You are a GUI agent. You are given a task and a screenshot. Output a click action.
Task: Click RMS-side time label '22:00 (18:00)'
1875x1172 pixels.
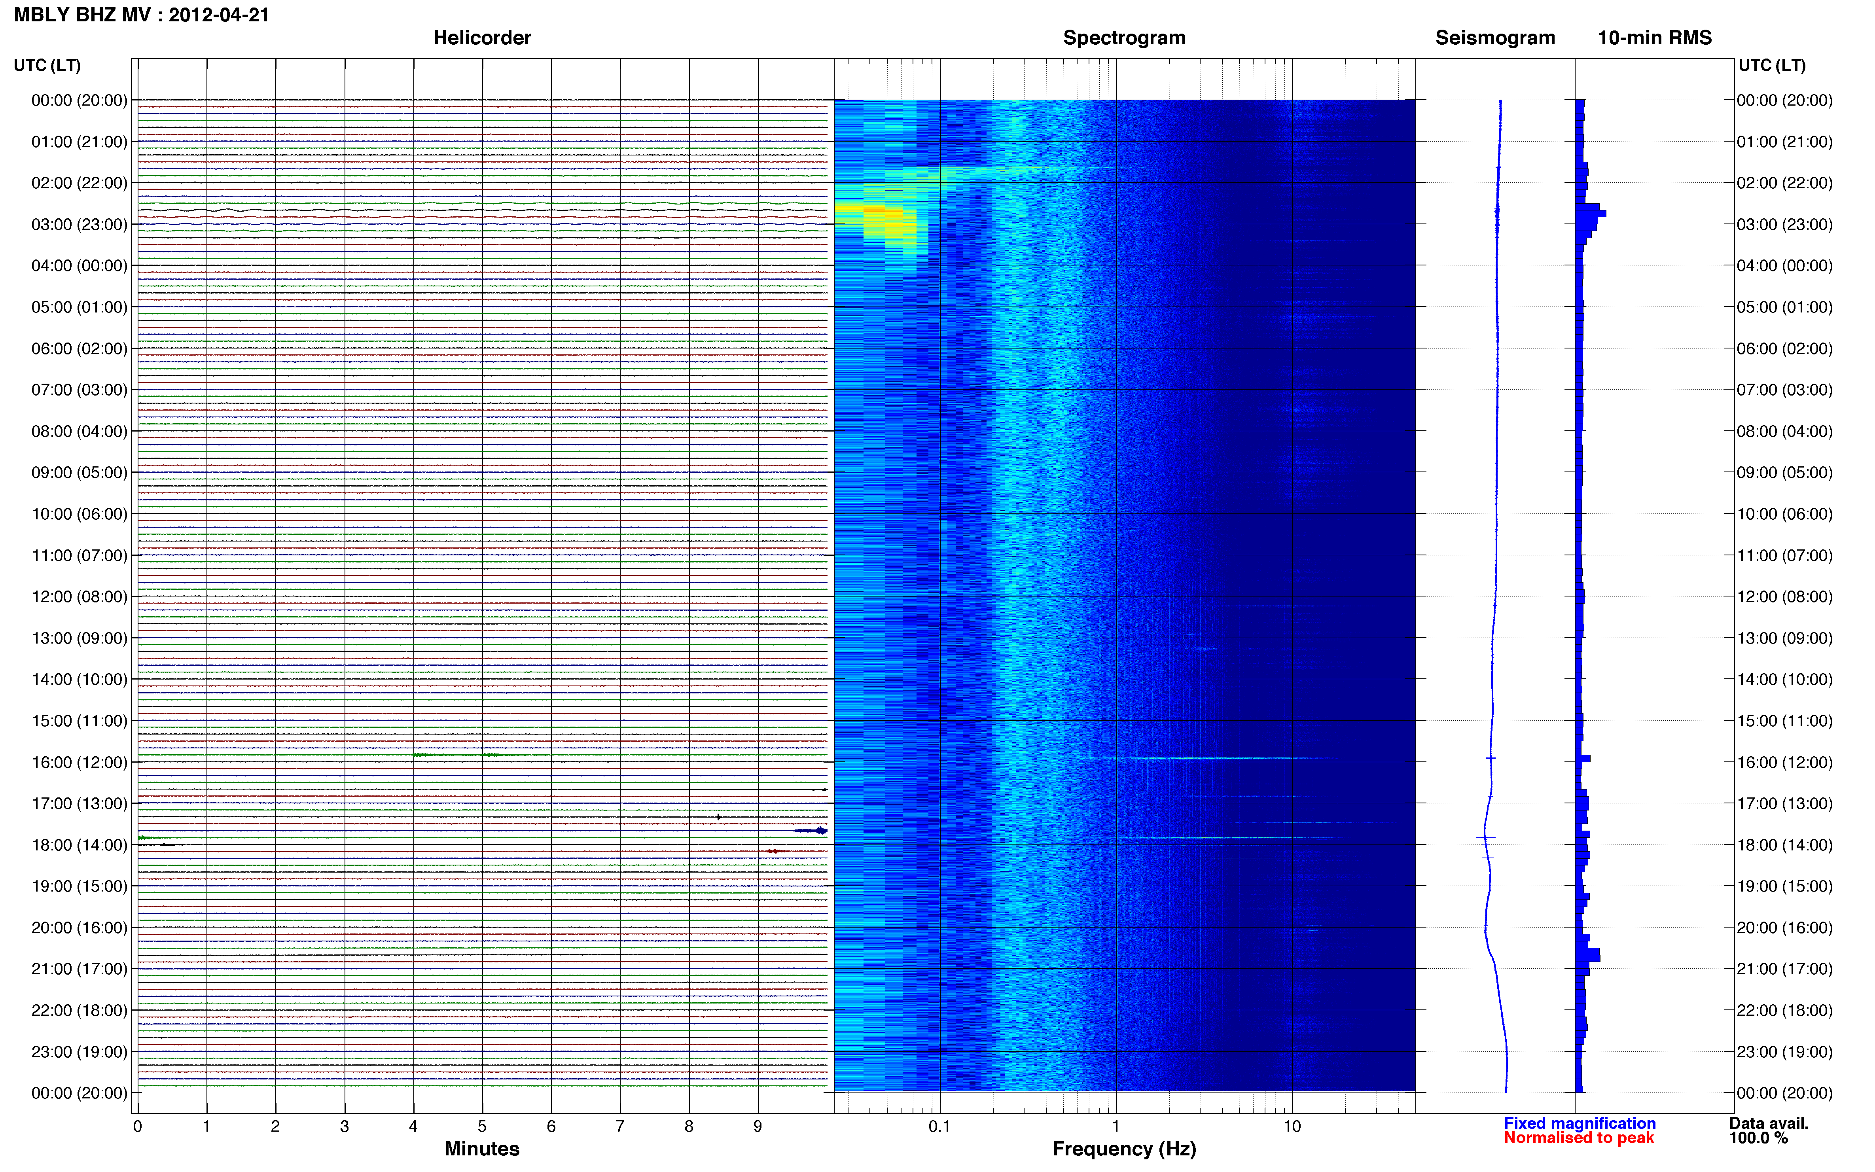coord(1784,1011)
